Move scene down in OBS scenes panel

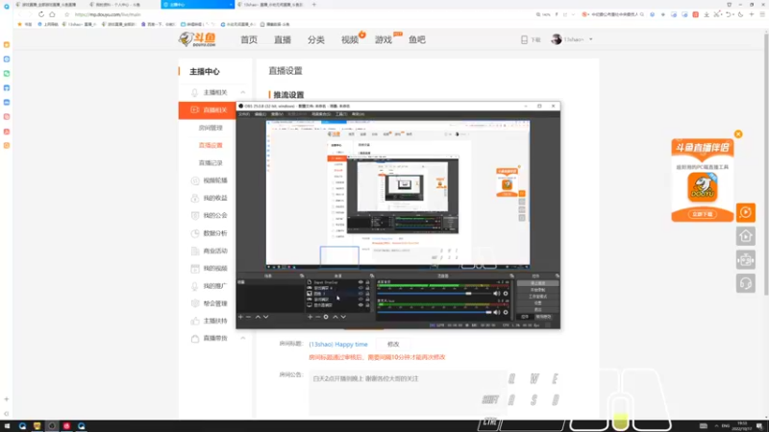266,317
